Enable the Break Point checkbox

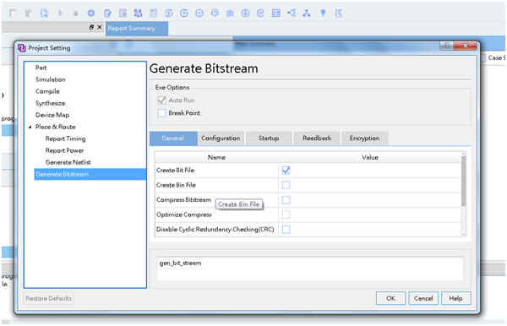(x=161, y=113)
